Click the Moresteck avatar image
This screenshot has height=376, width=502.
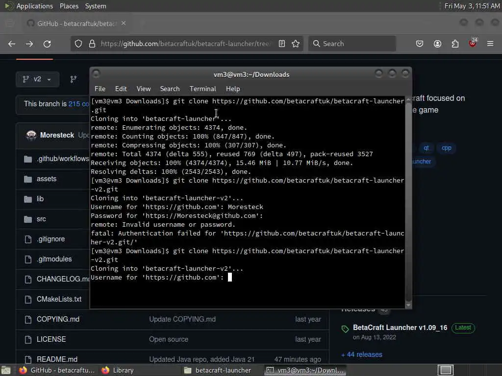[31, 135]
